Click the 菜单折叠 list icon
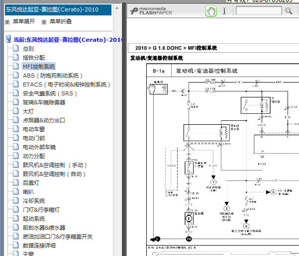The width and height of the screenshot is (299, 256). click(x=44, y=22)
